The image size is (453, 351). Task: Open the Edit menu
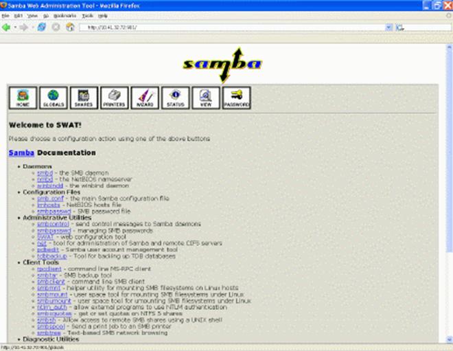pos(19,16)
